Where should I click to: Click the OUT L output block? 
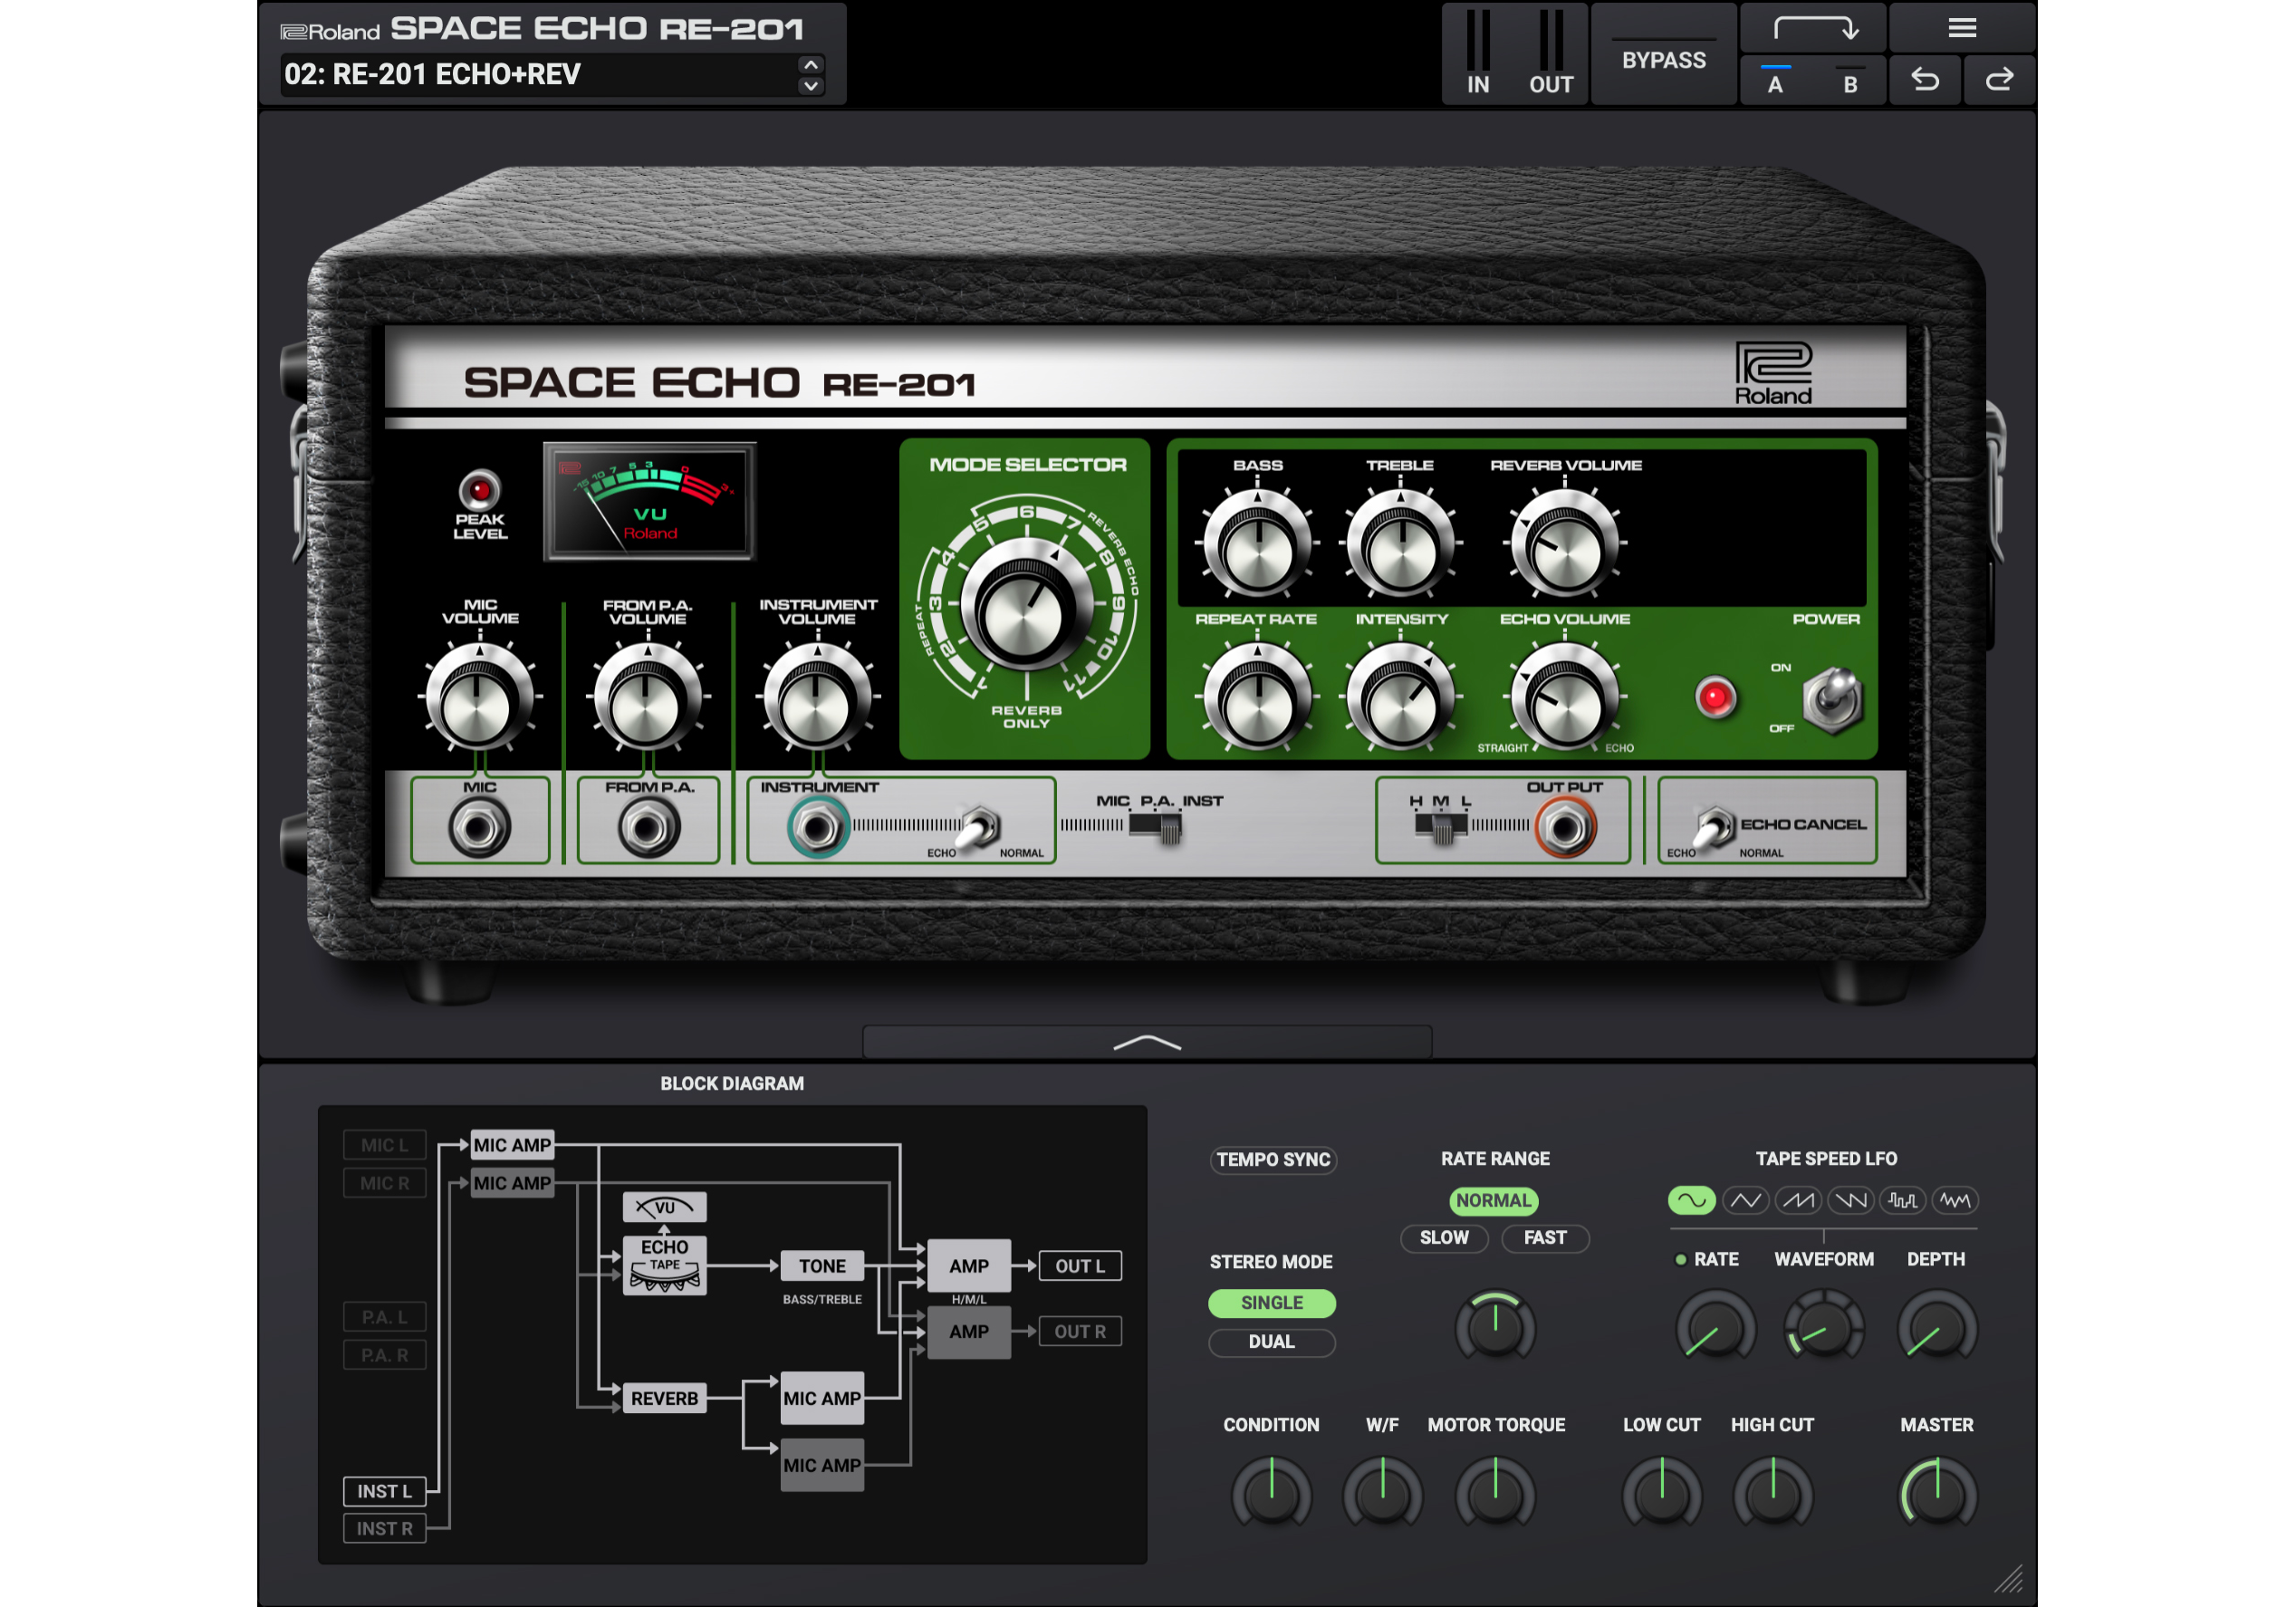[1080, 1265]
